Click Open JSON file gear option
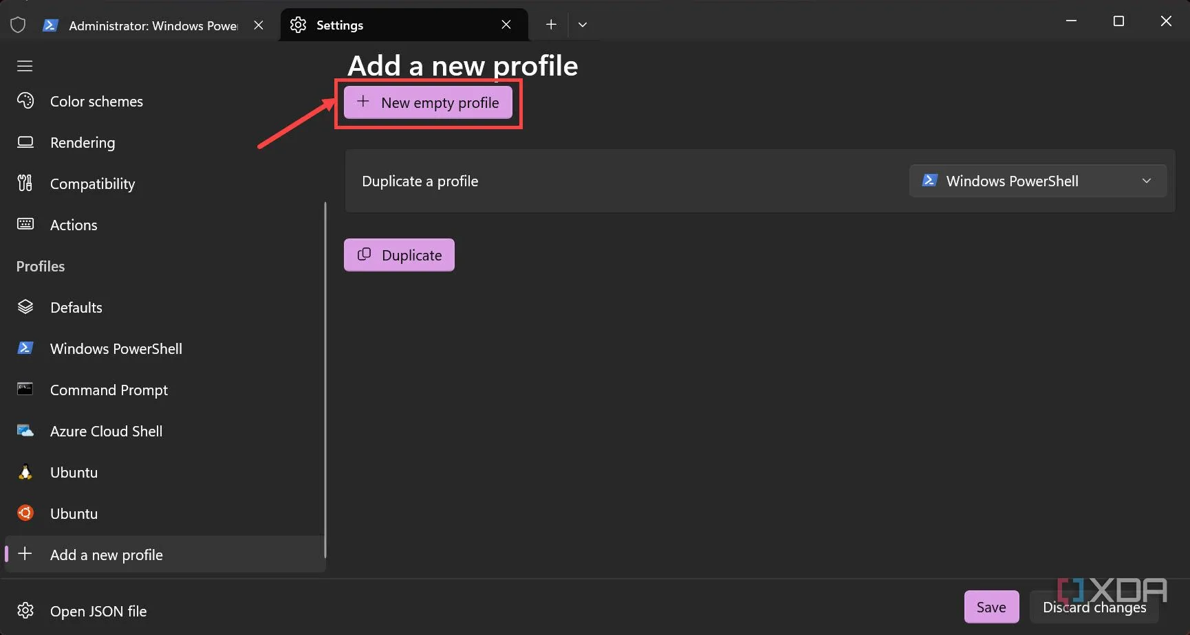The width and height of the screenshot is (1190, 635). (x=98, y=611)
